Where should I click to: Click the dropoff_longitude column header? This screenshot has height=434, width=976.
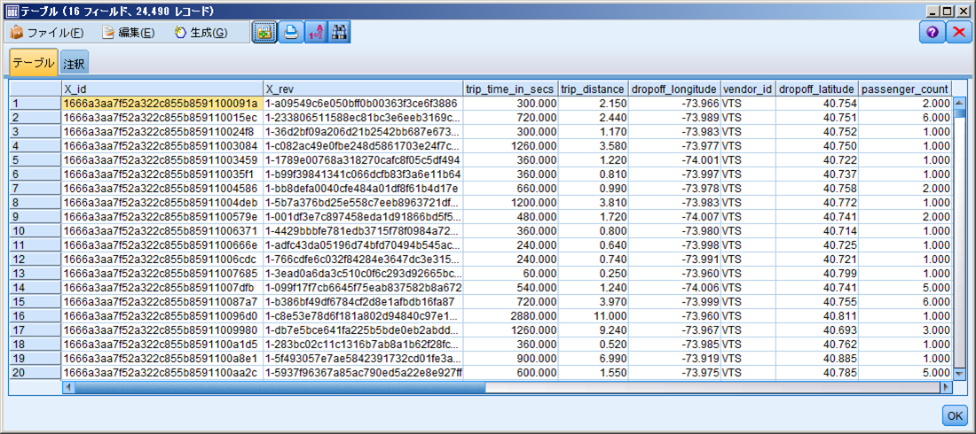coord(674,89)
